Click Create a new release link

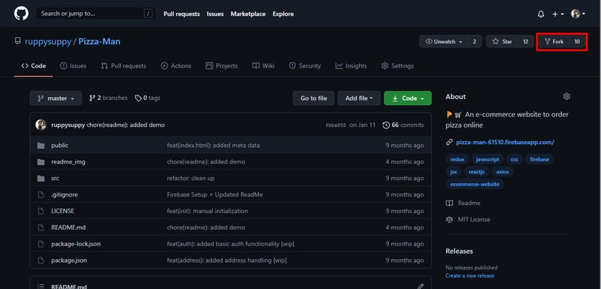coord(470,275)
